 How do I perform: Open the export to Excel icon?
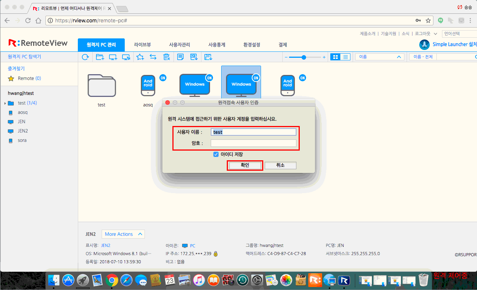tap(194, 57)
